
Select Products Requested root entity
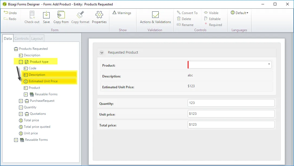point(31,49)
